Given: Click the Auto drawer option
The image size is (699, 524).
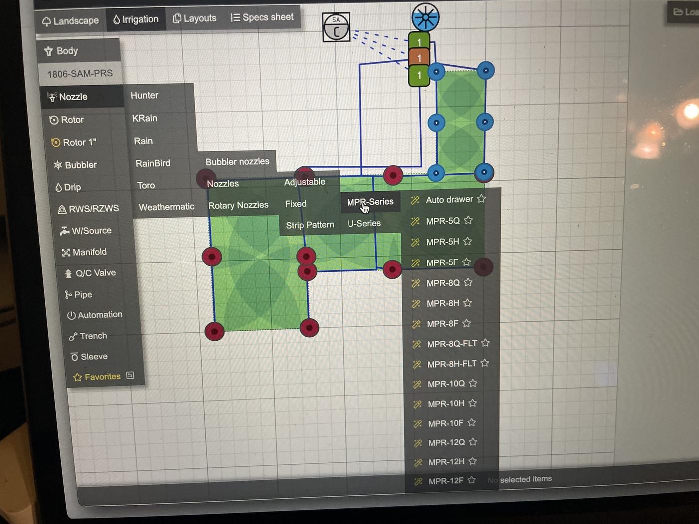Looking at the screenshot, I should coord(449,200).
